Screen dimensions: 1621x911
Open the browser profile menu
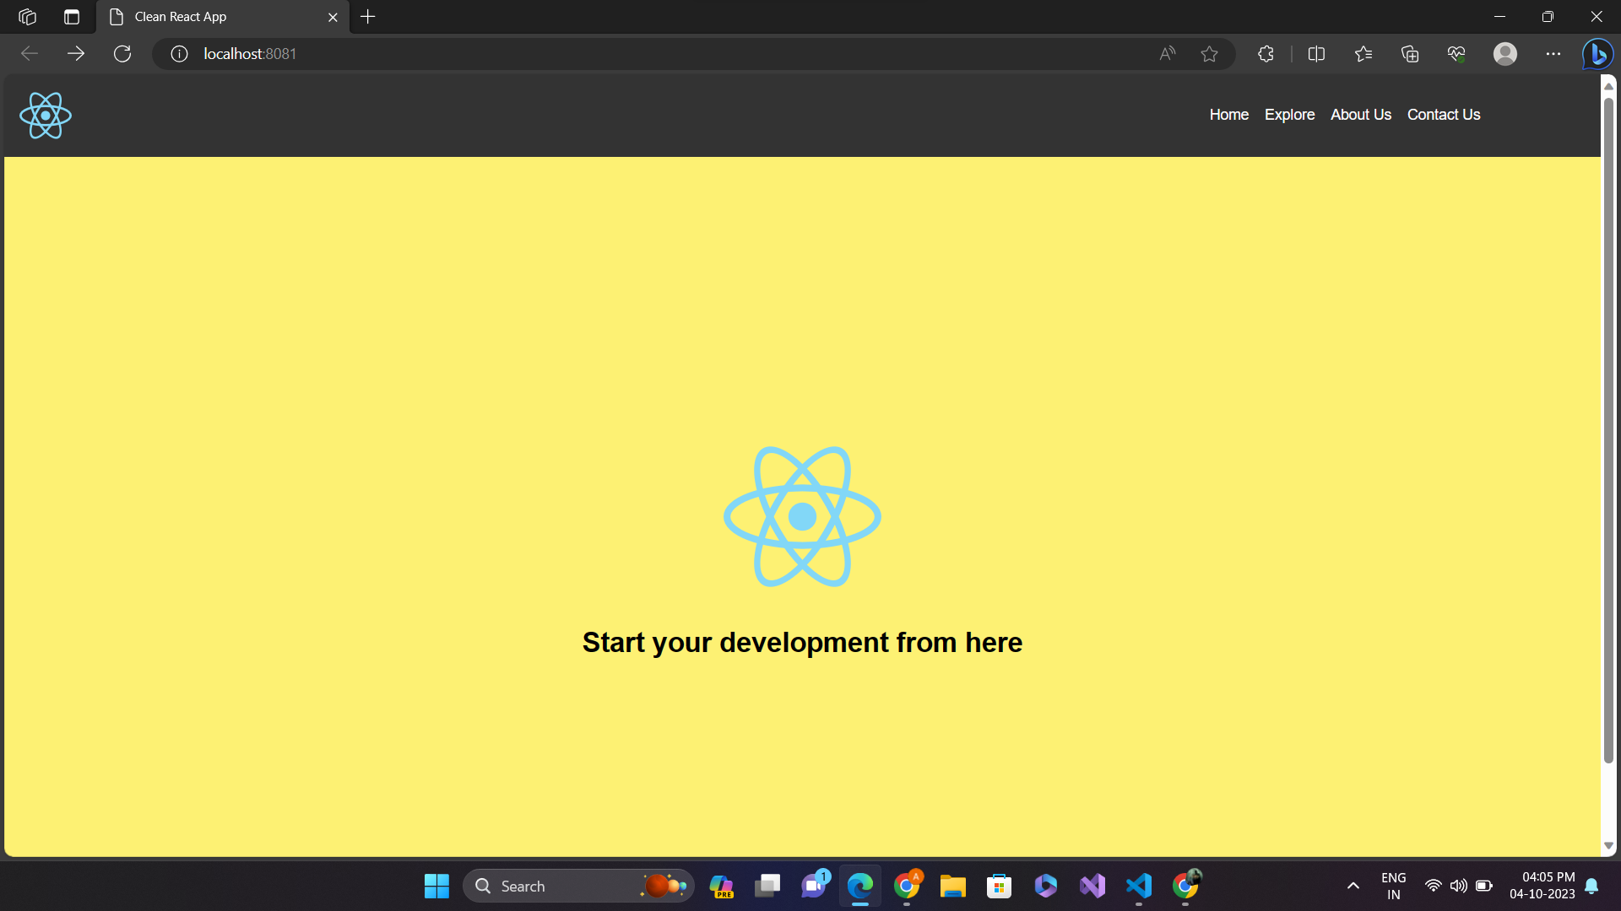click(1505, 53)
